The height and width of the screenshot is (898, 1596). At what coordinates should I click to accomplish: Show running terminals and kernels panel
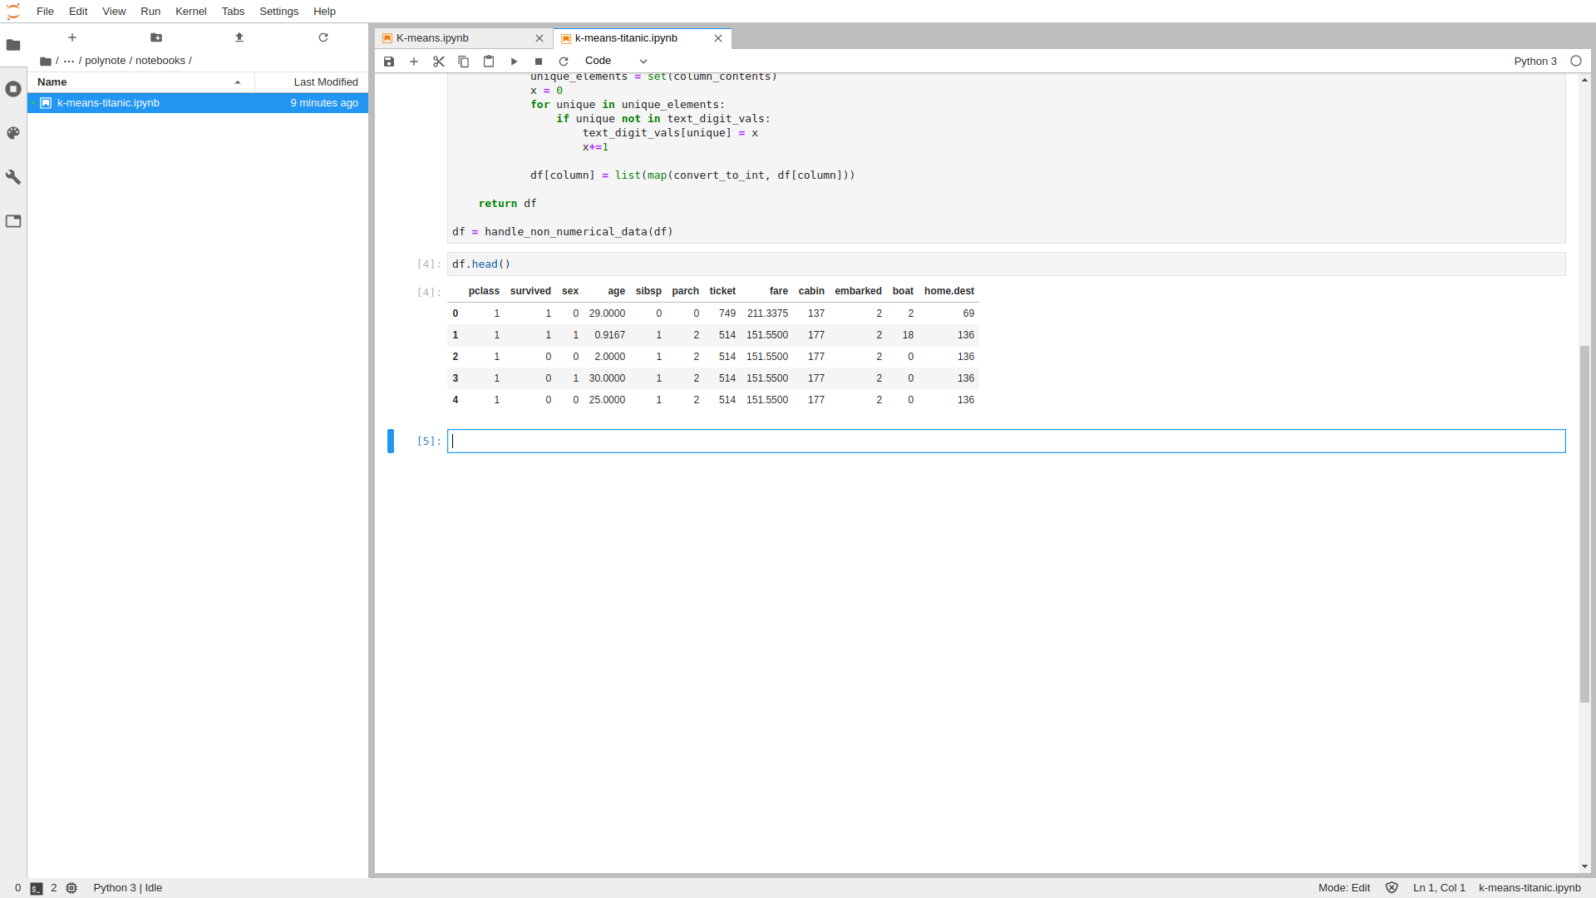pos(13,89)
